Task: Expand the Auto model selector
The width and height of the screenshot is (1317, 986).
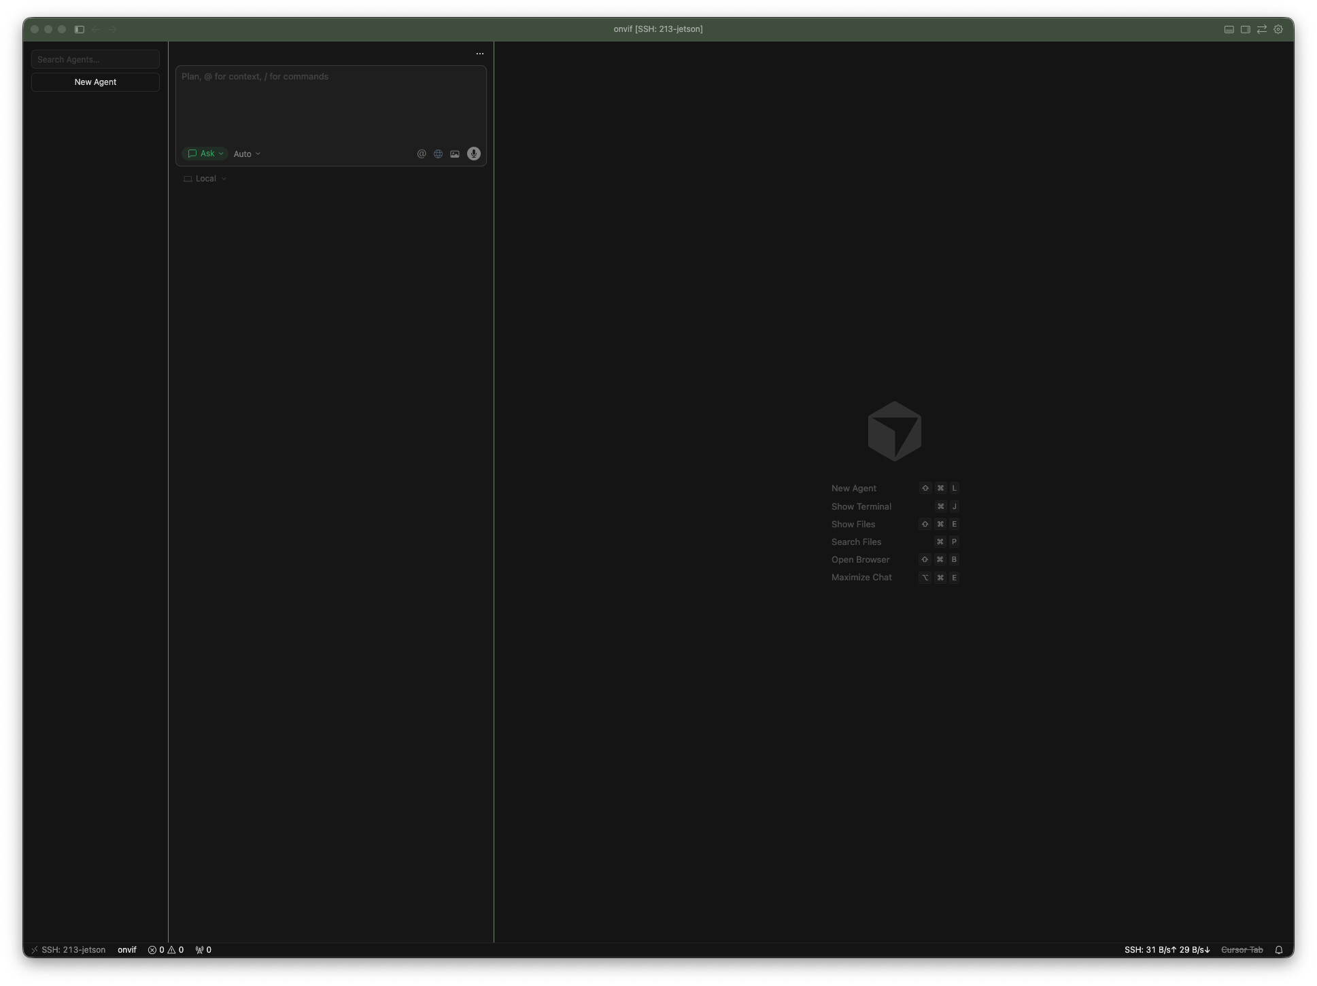Action: pyautogui.click(x=246, y=154)
